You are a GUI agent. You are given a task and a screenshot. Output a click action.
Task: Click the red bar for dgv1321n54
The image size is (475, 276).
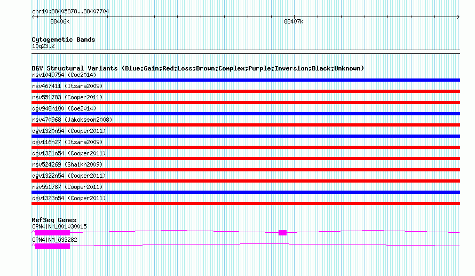pos(246,159)
